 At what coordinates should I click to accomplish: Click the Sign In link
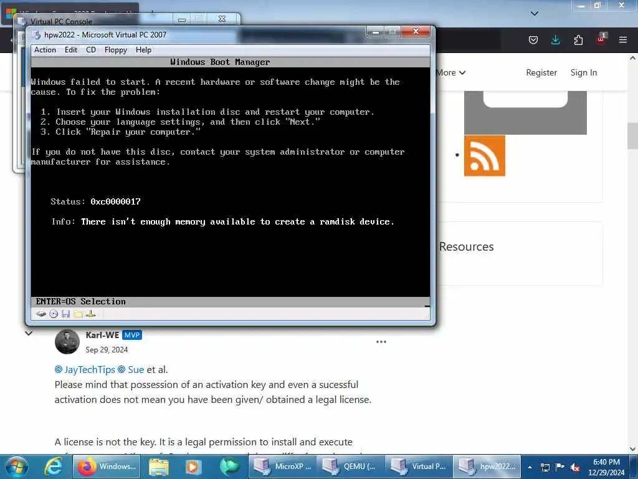pos(583,72)
